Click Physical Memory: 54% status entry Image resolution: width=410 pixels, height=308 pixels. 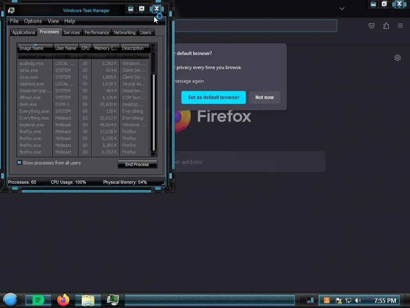click(125, 182)
